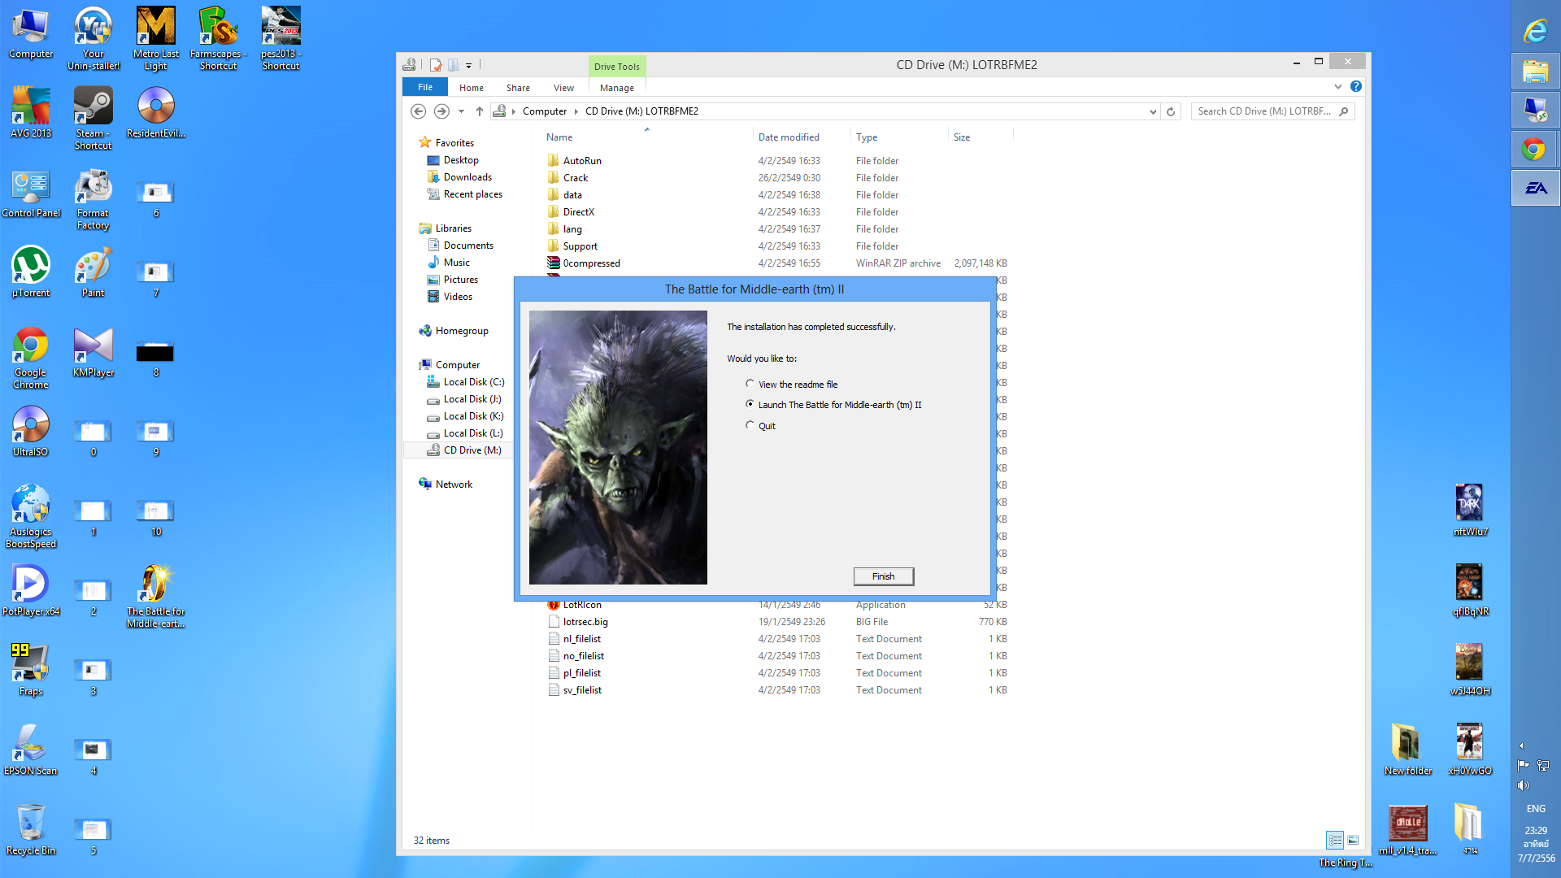Click the Explorer Back navigation arrow
Image resolution: width=1561 pixels, height=878 pixels.
pos(418,111)
